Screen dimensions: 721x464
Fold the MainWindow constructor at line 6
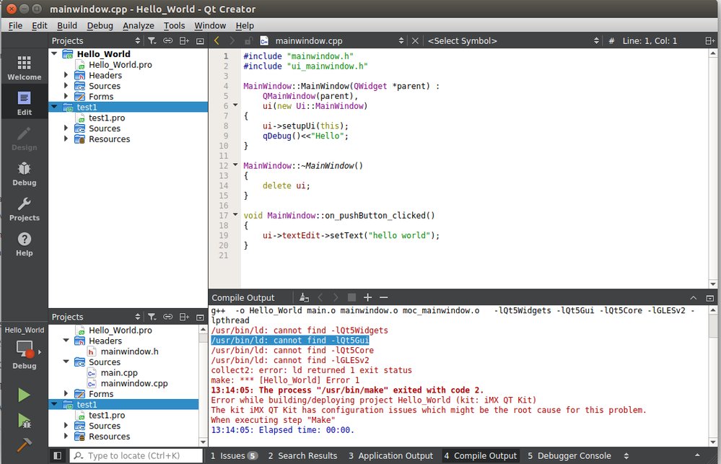tap(235, 106)
